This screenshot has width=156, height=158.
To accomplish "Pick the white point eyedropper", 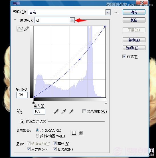I will tap(71, 111).
